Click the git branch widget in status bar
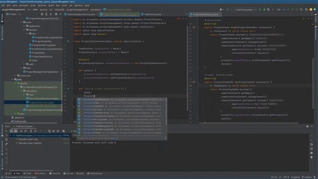The width and height of the screenshot is (318, 179). click(x=307, y=177)
